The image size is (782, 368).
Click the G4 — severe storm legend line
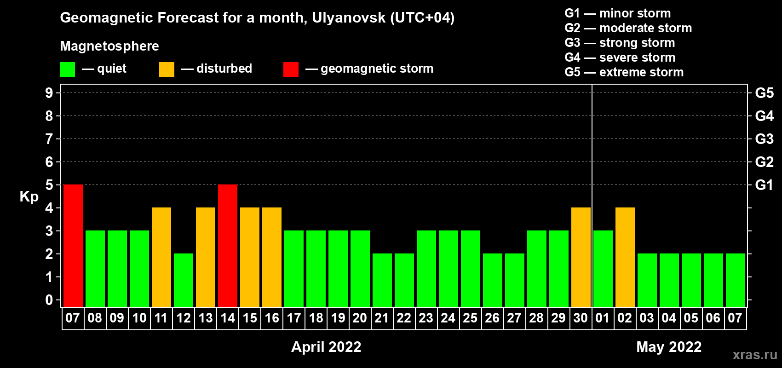coord(620,57)
